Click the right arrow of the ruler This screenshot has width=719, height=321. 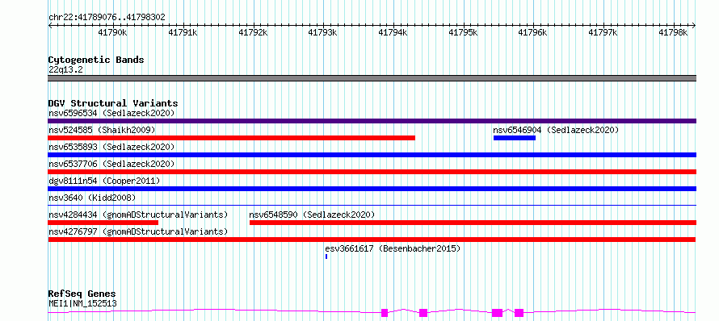coord(694,26)
